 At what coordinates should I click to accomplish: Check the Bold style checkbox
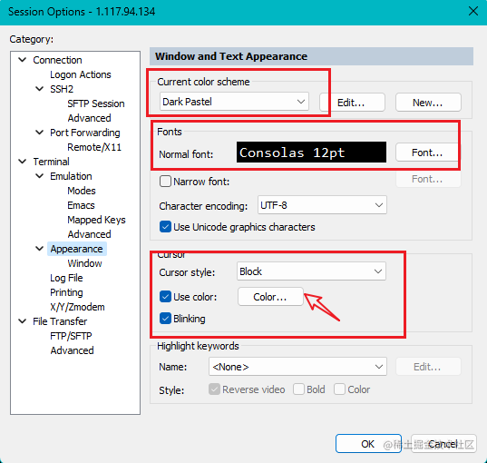coord(298,389)
